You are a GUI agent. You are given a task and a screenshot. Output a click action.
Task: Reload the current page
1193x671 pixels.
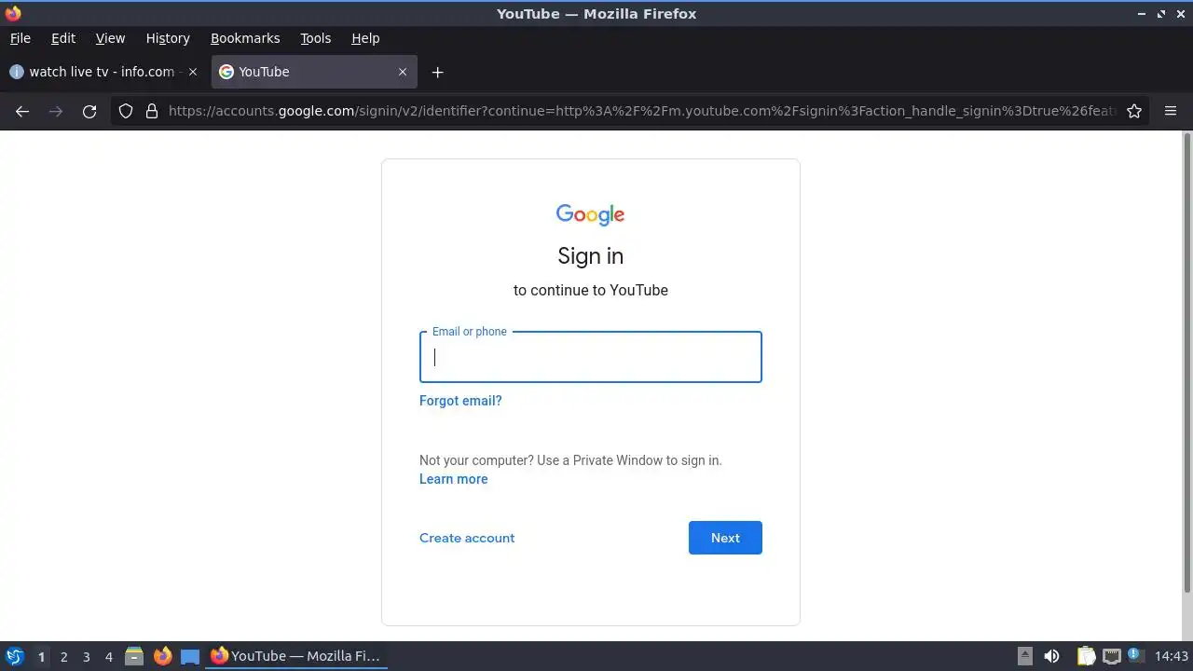point(89,111)
